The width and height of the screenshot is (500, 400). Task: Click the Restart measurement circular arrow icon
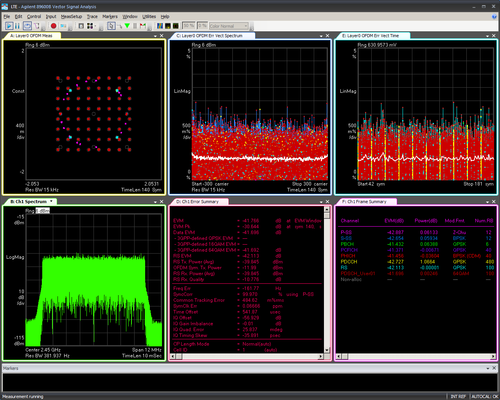pyautogui.click(x=27, y=26)
